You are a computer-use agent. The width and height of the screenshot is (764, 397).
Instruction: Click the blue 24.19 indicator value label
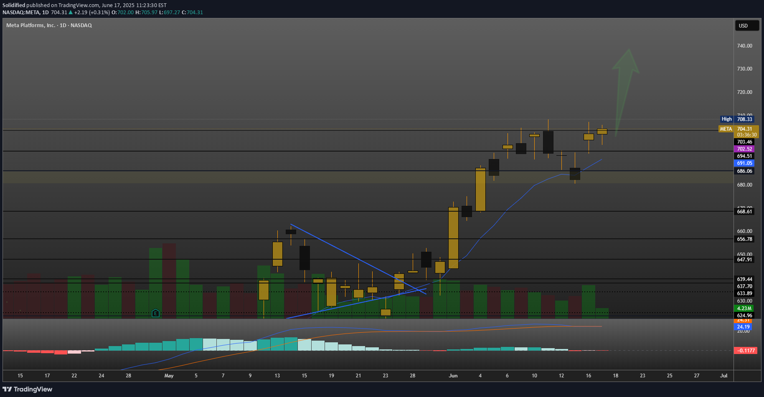click(x=743, y=327)
